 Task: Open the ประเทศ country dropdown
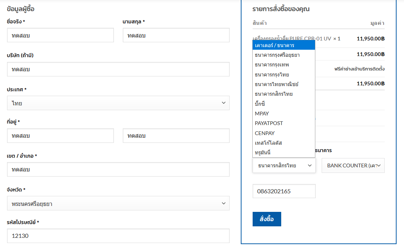click(x=118, y=103)
